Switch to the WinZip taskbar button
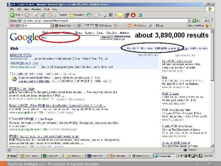The width and height of the screenshot is (221, 166). [x=142, y=156]
